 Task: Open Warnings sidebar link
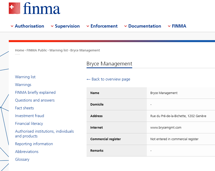coord(23,85)
